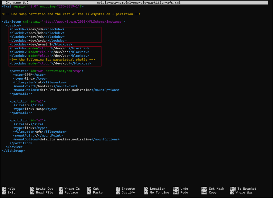
Task: Click the /dev/xvda blockdev line
Action: [x=38, y=41]
